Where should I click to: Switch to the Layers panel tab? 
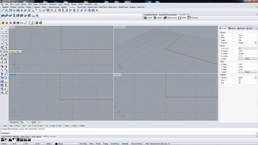(232, 28)
